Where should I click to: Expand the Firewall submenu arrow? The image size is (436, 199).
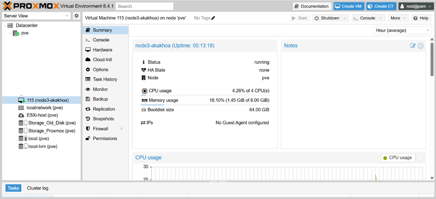(122, 129)
